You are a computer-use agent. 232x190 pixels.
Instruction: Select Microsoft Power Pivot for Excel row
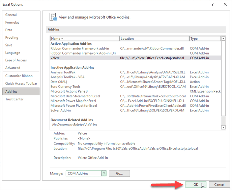tap(74, 106)
